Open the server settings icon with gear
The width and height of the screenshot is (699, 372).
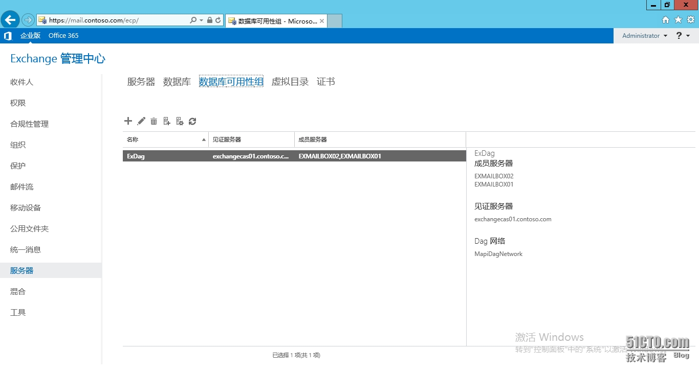click(180, 121)
